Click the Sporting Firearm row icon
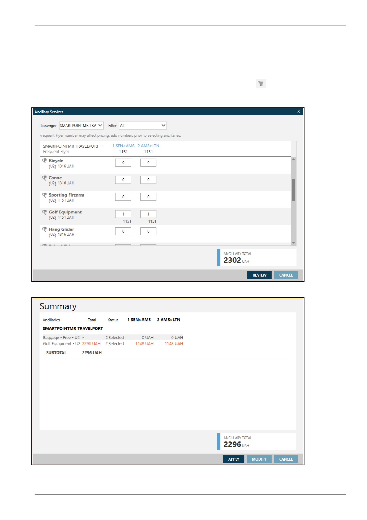The width and height of the screenshot is (367, 520). (x=44, y=195)
